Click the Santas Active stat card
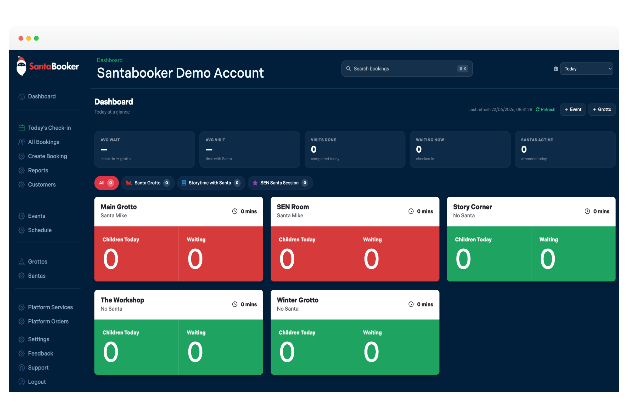Image resolution: width=628 pixels, height=418 pixels. pyautogui.click(x=565, y=149)
